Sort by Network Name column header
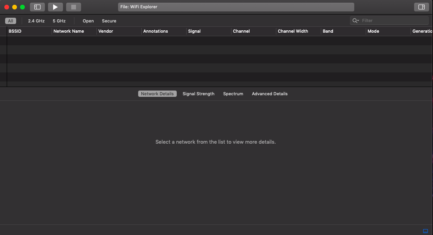 tap(74, 31)
